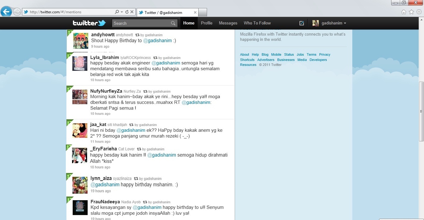Click retweet icon on _EryFarieha's tweet
This screenshot has height=220, width=424.
pos(139,149)
